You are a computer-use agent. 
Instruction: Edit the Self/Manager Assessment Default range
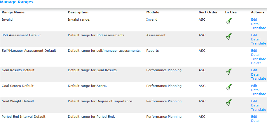(254, 51)
